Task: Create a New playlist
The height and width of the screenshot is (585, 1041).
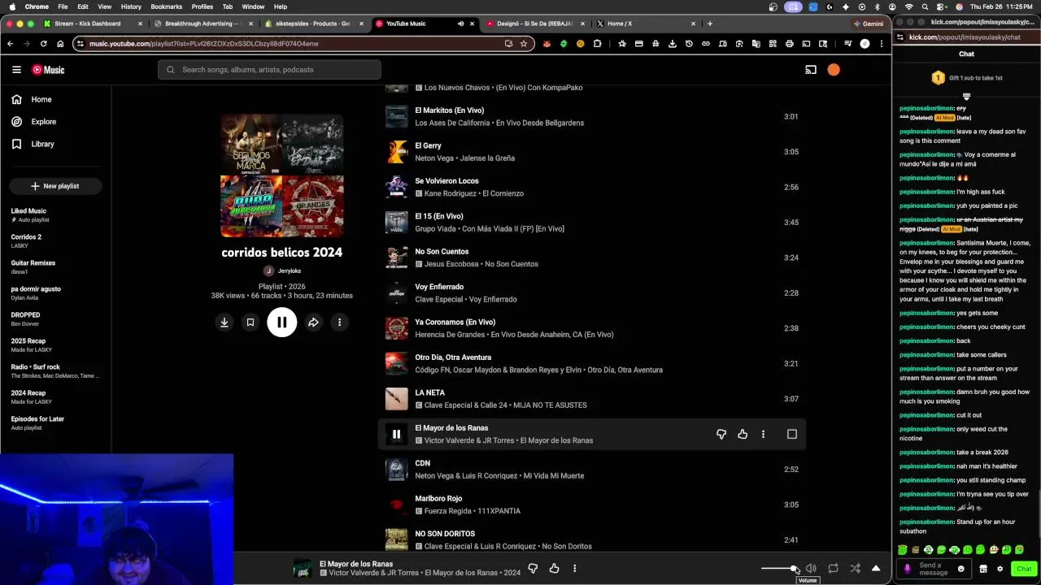Action: pyautogui.click(x=55, y=186)
